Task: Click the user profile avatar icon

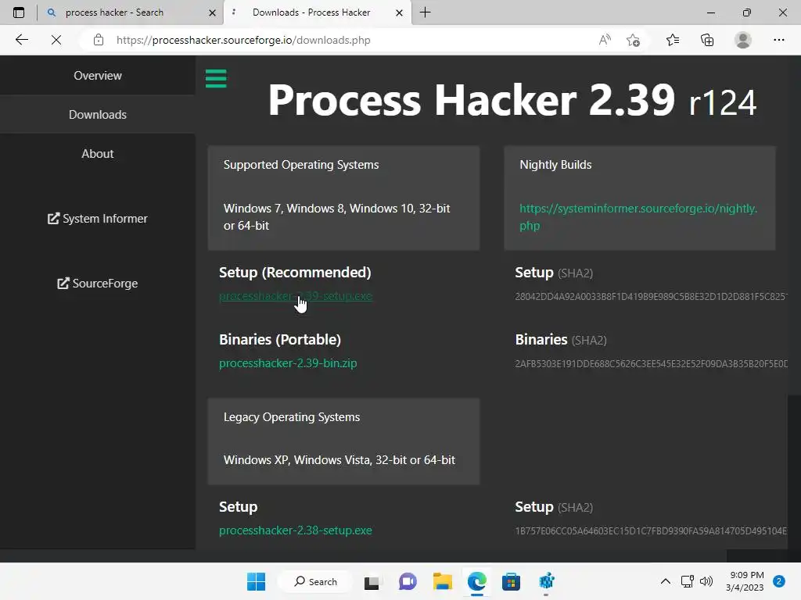Action: 743,40
